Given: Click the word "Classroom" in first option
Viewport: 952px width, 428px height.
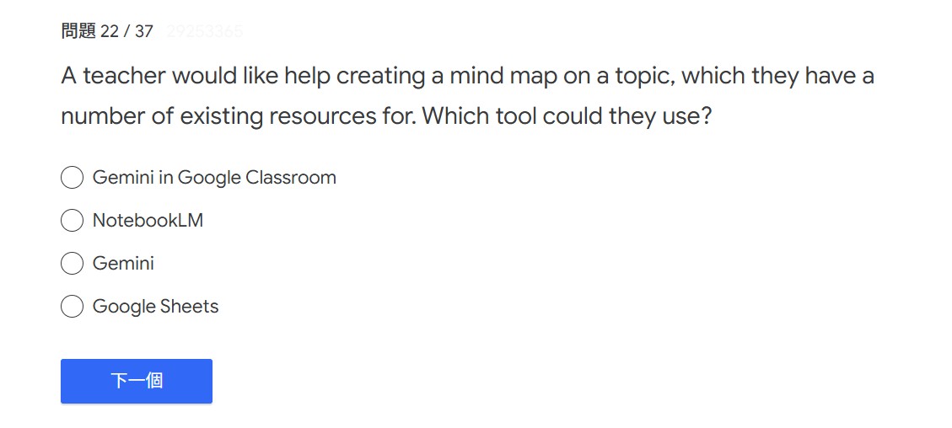Looking at the screenshot, I should click(x=291, y=178).
